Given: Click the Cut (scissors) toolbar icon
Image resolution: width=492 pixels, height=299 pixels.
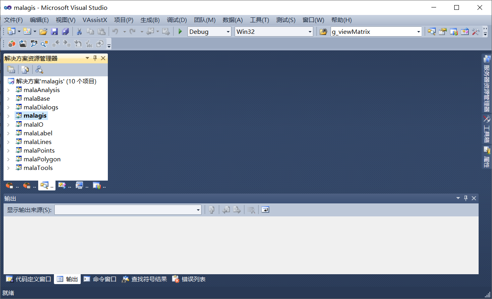Looking at the screenshot, I should pos(79,31).
